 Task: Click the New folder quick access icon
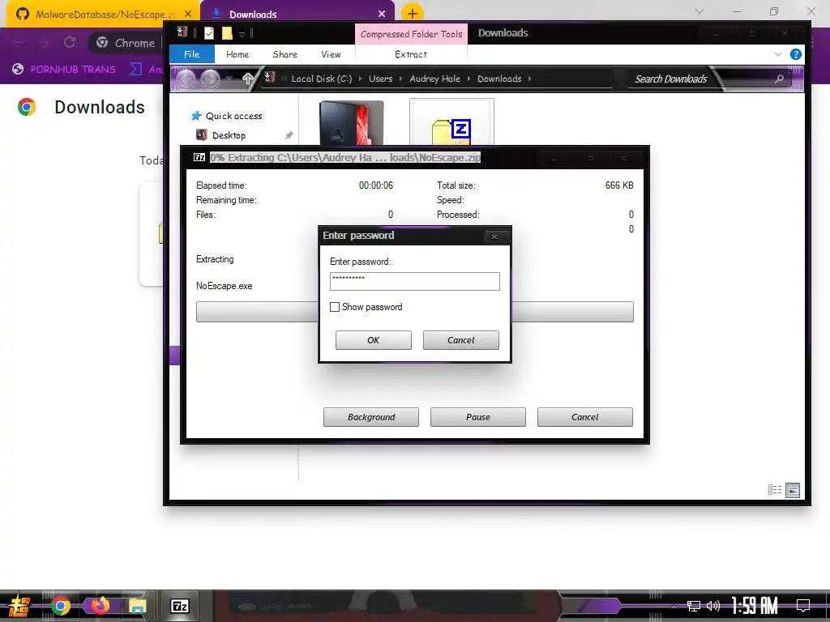[227, 33]
